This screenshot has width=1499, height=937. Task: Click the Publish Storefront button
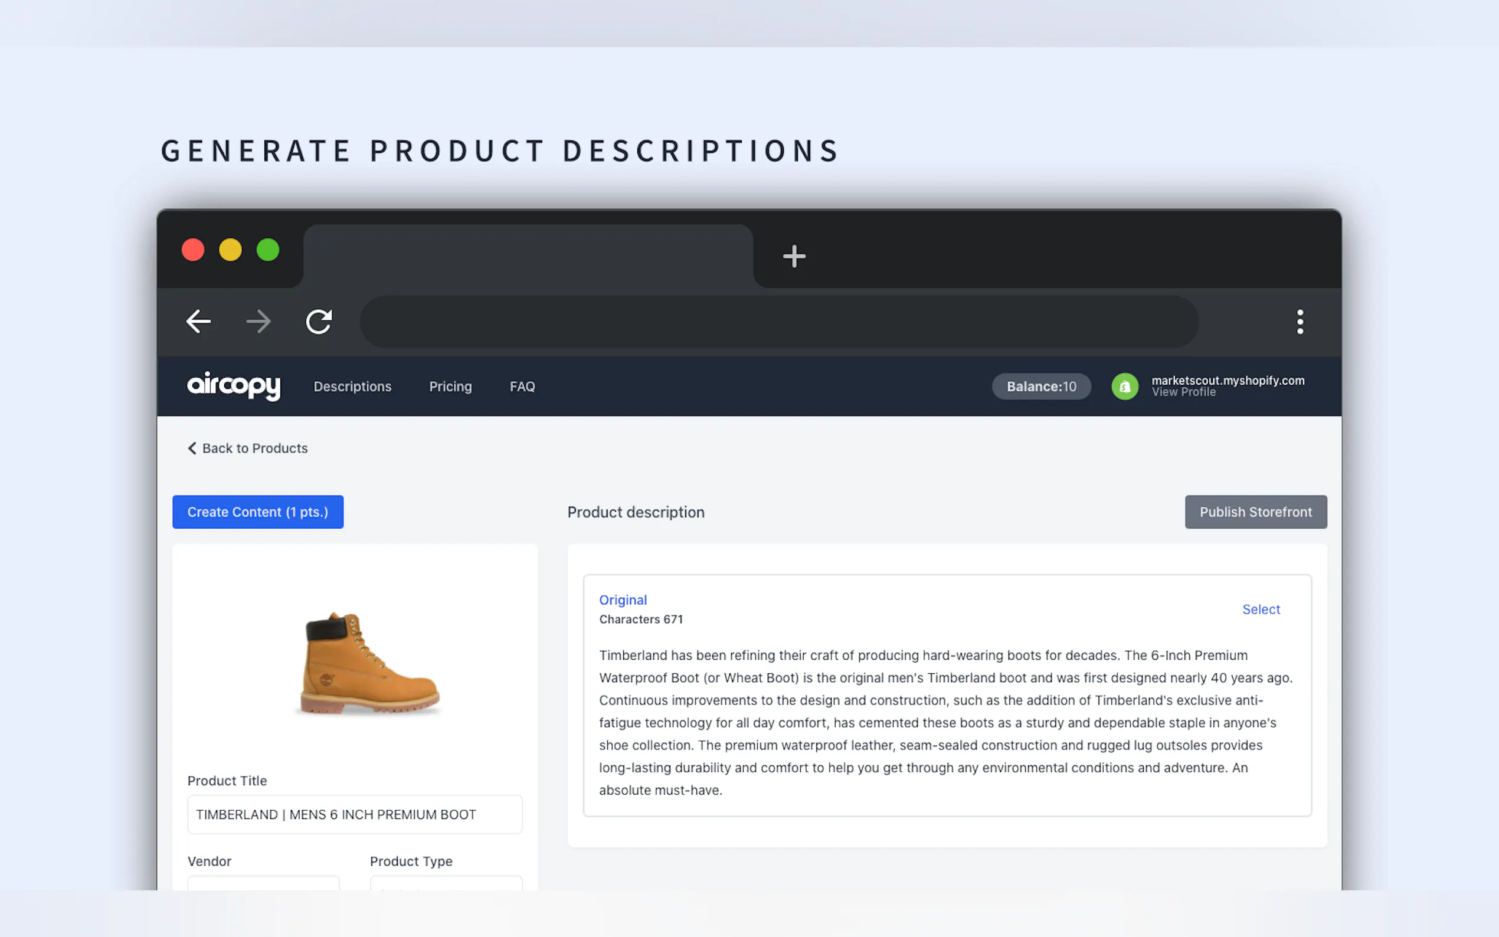click(x=1255, y=512)
